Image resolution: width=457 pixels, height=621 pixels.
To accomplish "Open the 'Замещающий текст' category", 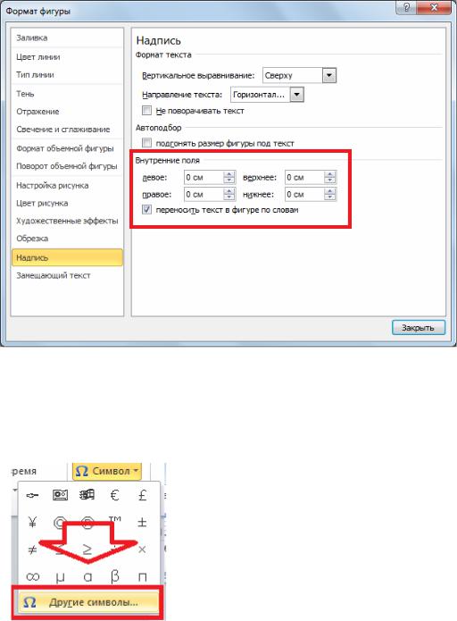I will [67, 275].
